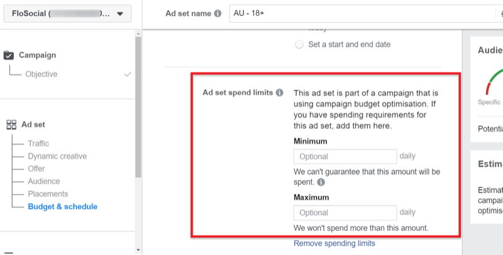Click the Ad set grid icon in sidebar
Image resolution: width=503 pixels, height=255 pixels.
click(11, 124)
